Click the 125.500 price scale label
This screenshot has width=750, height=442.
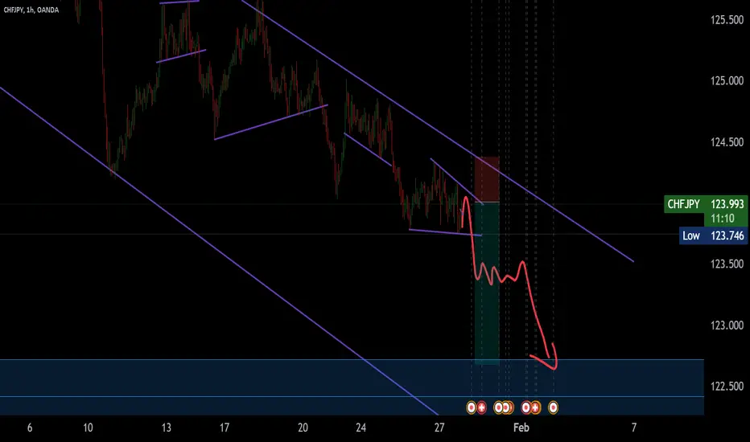pos(727,20)
